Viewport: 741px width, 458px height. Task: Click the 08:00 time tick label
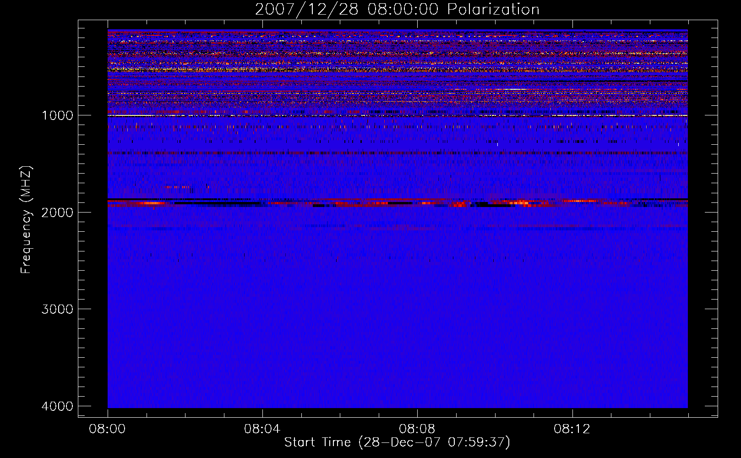[108, 429]
